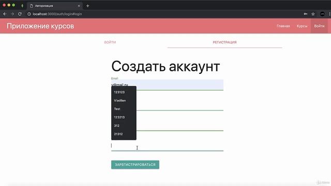Open Войти in the navbar
This screenshot has width=331, height=186.
[319, 26]
